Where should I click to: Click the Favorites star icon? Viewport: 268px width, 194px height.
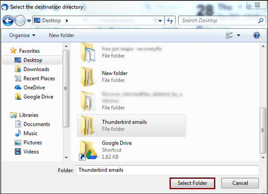13,51
